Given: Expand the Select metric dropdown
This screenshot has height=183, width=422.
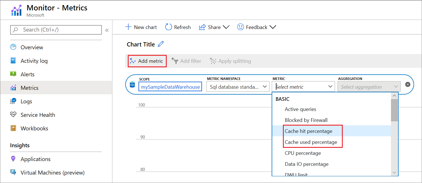Looking at the screenshot, I should 303,87.
